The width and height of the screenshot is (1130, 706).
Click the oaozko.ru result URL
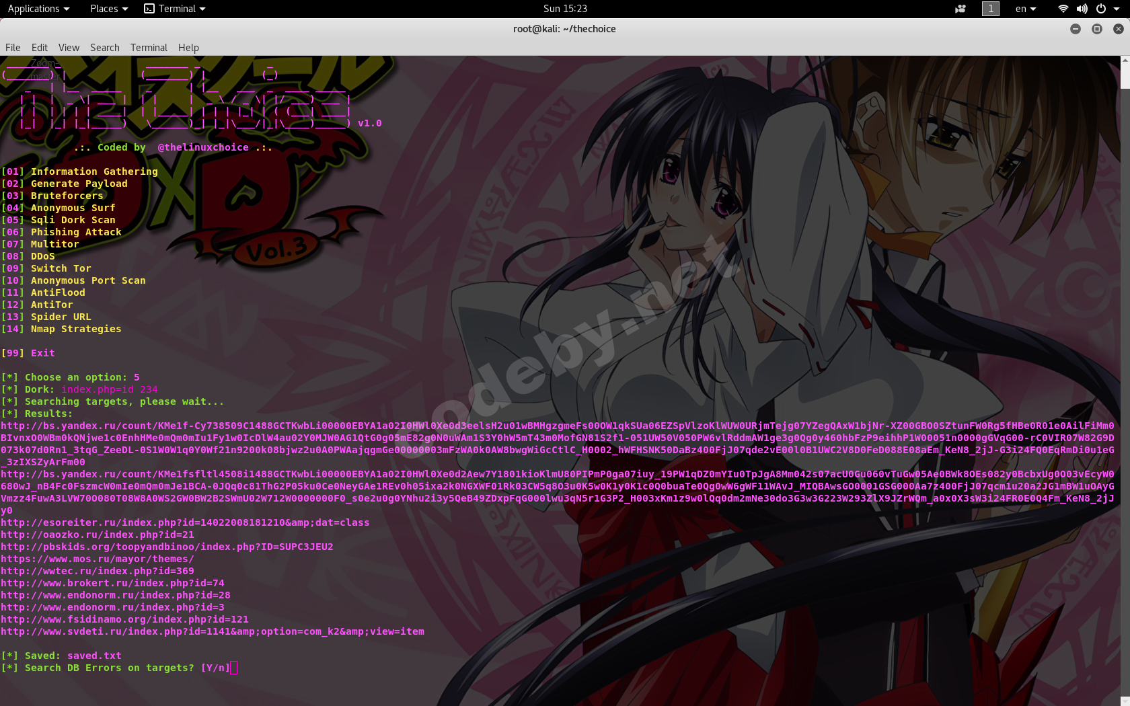98,535
